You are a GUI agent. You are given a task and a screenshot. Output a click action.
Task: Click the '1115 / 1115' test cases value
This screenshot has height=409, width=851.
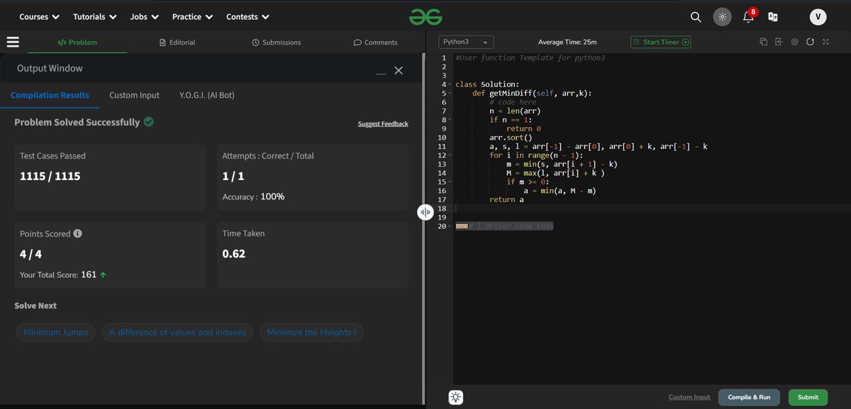tap(50, 176)
